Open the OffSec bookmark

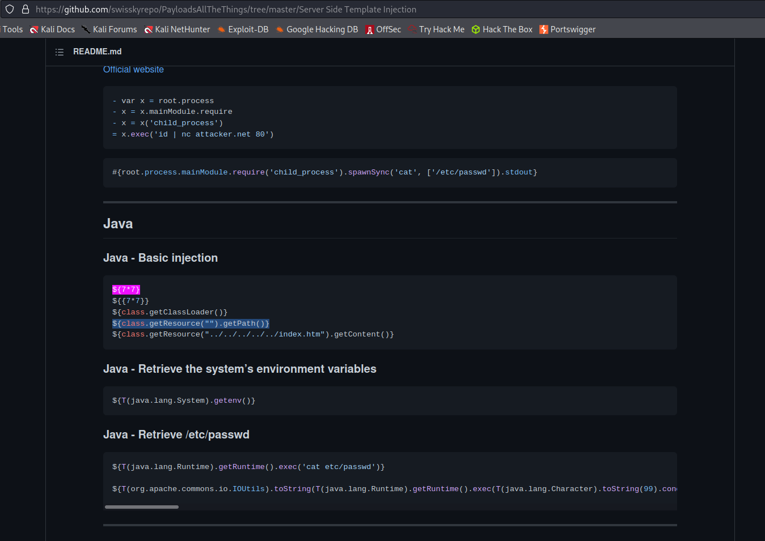pyautogui.click(x=383, y=29)
